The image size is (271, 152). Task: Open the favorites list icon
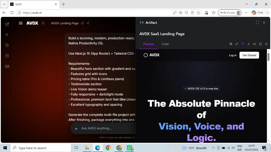pyautogui.click(x=214, y=13)
